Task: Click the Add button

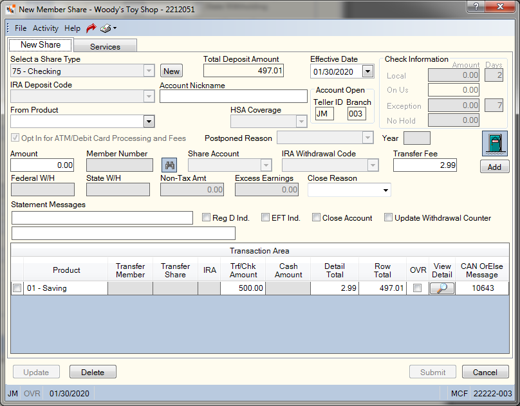Action: [494, 167]
